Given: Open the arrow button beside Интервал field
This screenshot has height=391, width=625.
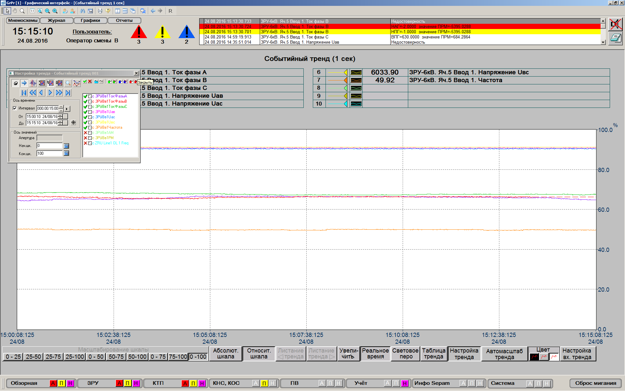Looking at the screenshot, I should coord(67,109).
